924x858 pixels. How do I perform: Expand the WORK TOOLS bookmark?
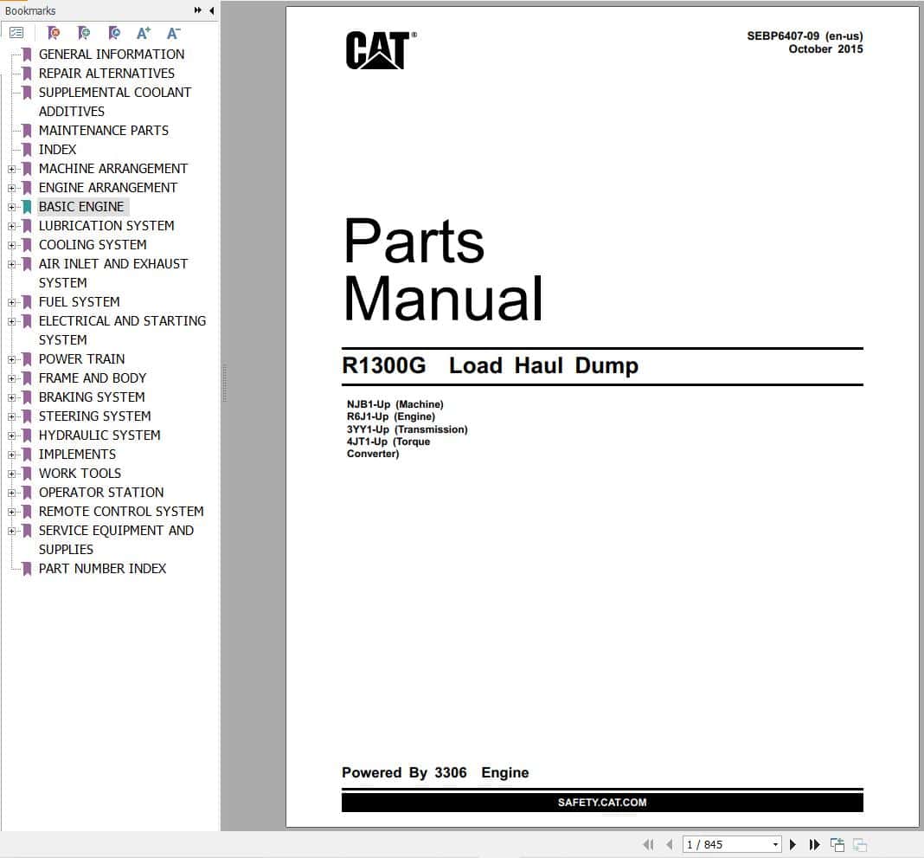point(11,474)
